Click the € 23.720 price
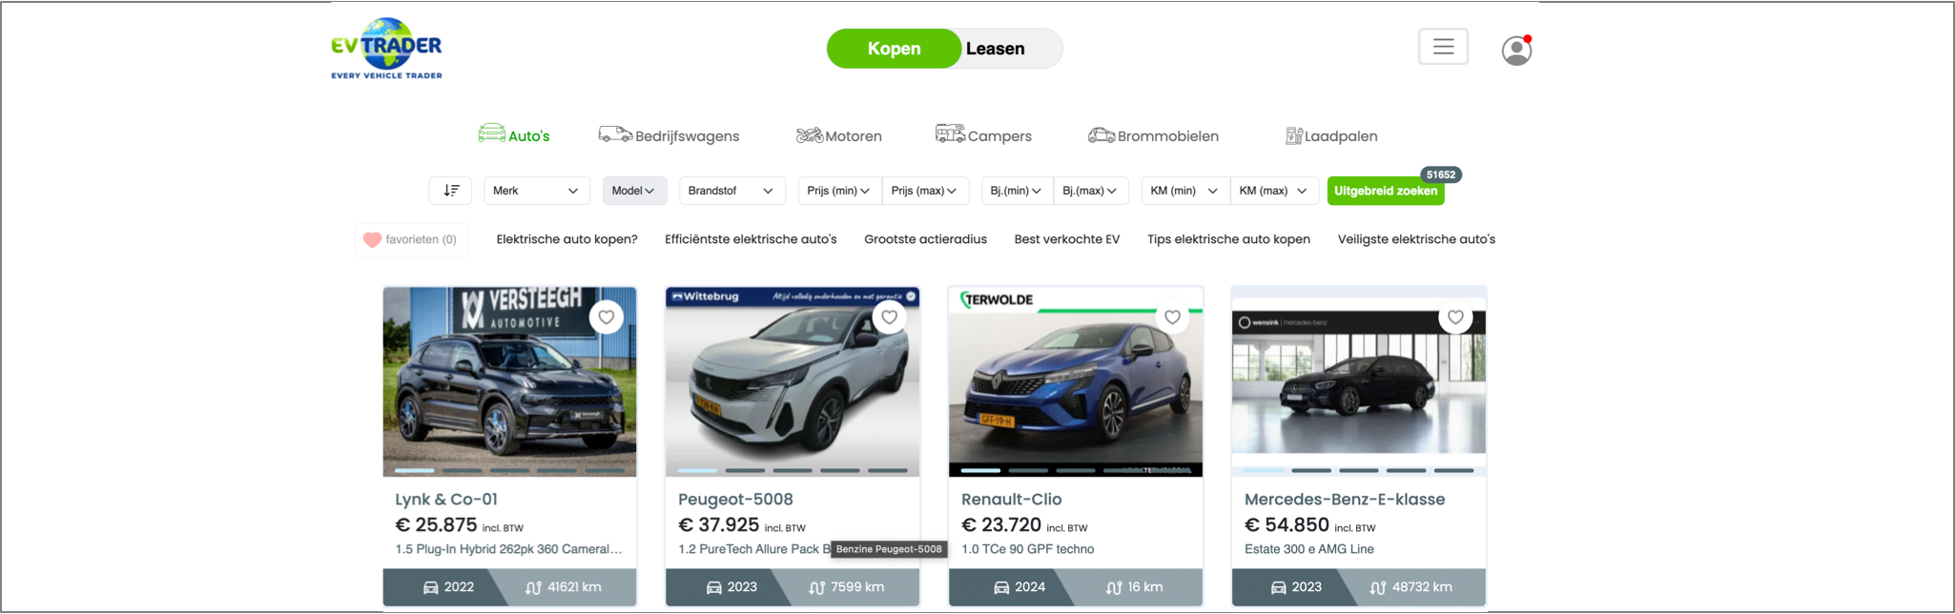The image size is (1955, 614). (x=1001, y=524)
